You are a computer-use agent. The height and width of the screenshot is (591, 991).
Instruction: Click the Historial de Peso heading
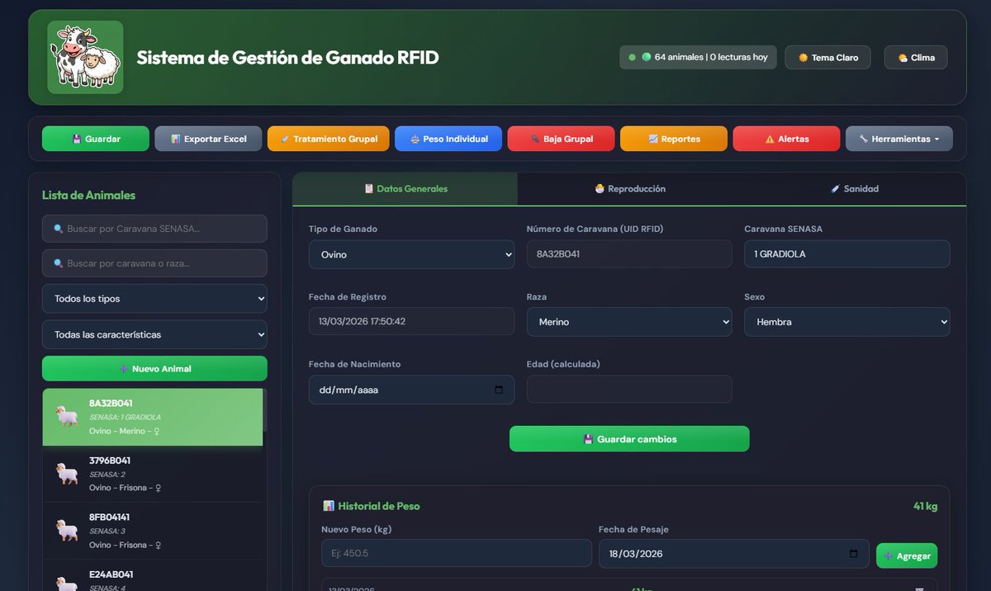tap(371, 506)
